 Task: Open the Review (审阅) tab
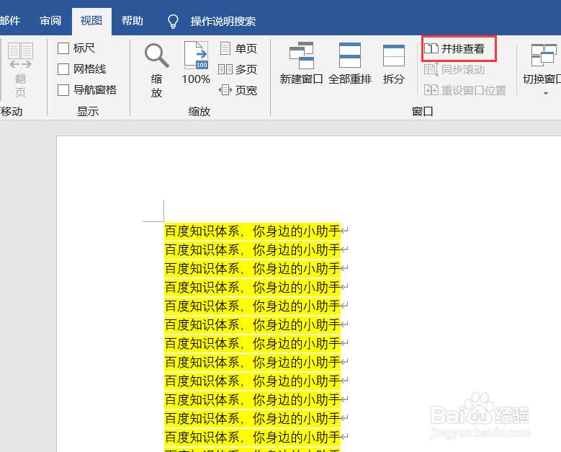click(x=50, y=21)
